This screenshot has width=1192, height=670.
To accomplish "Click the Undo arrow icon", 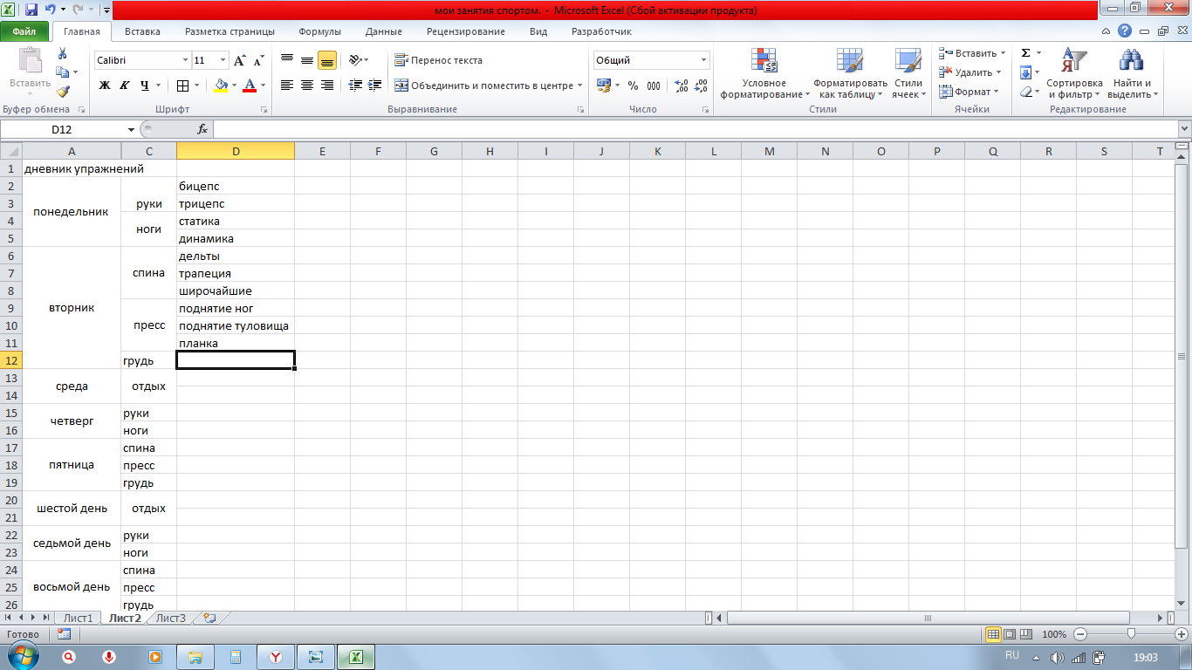I will [51, 10].
